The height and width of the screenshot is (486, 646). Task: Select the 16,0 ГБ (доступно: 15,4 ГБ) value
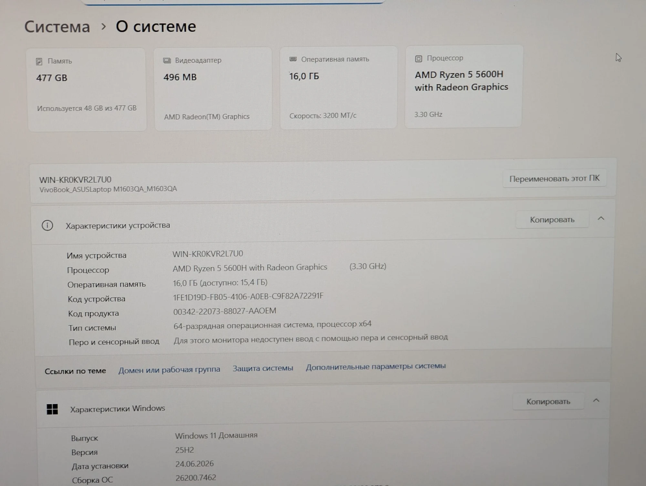click(220, 283)
